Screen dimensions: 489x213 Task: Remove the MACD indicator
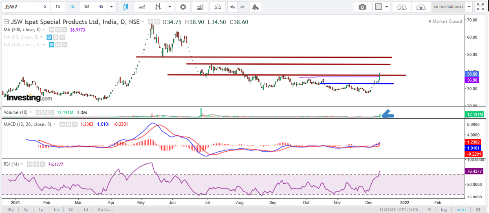point(75,124)
